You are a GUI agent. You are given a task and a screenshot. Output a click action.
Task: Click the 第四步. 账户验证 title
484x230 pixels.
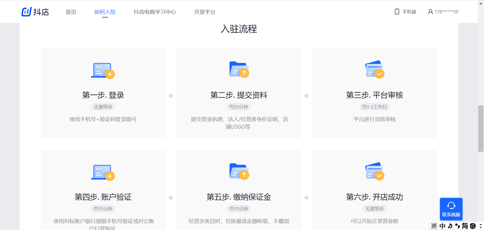tap(103, 197)
